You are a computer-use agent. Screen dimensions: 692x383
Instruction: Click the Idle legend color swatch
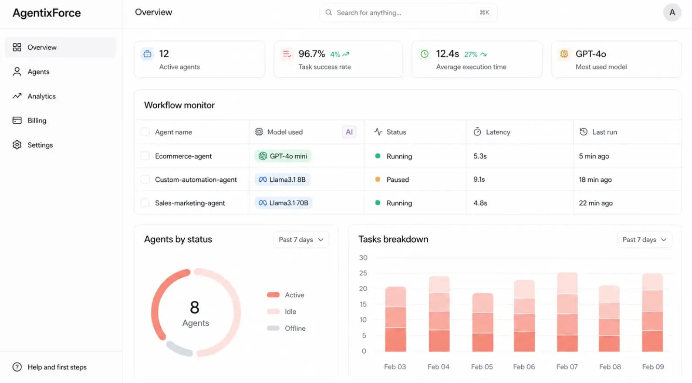[x=273, y=312]
